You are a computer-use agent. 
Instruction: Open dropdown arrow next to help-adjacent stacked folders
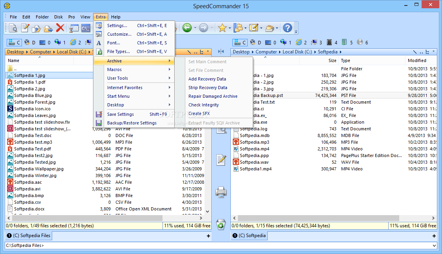point(277,28)
